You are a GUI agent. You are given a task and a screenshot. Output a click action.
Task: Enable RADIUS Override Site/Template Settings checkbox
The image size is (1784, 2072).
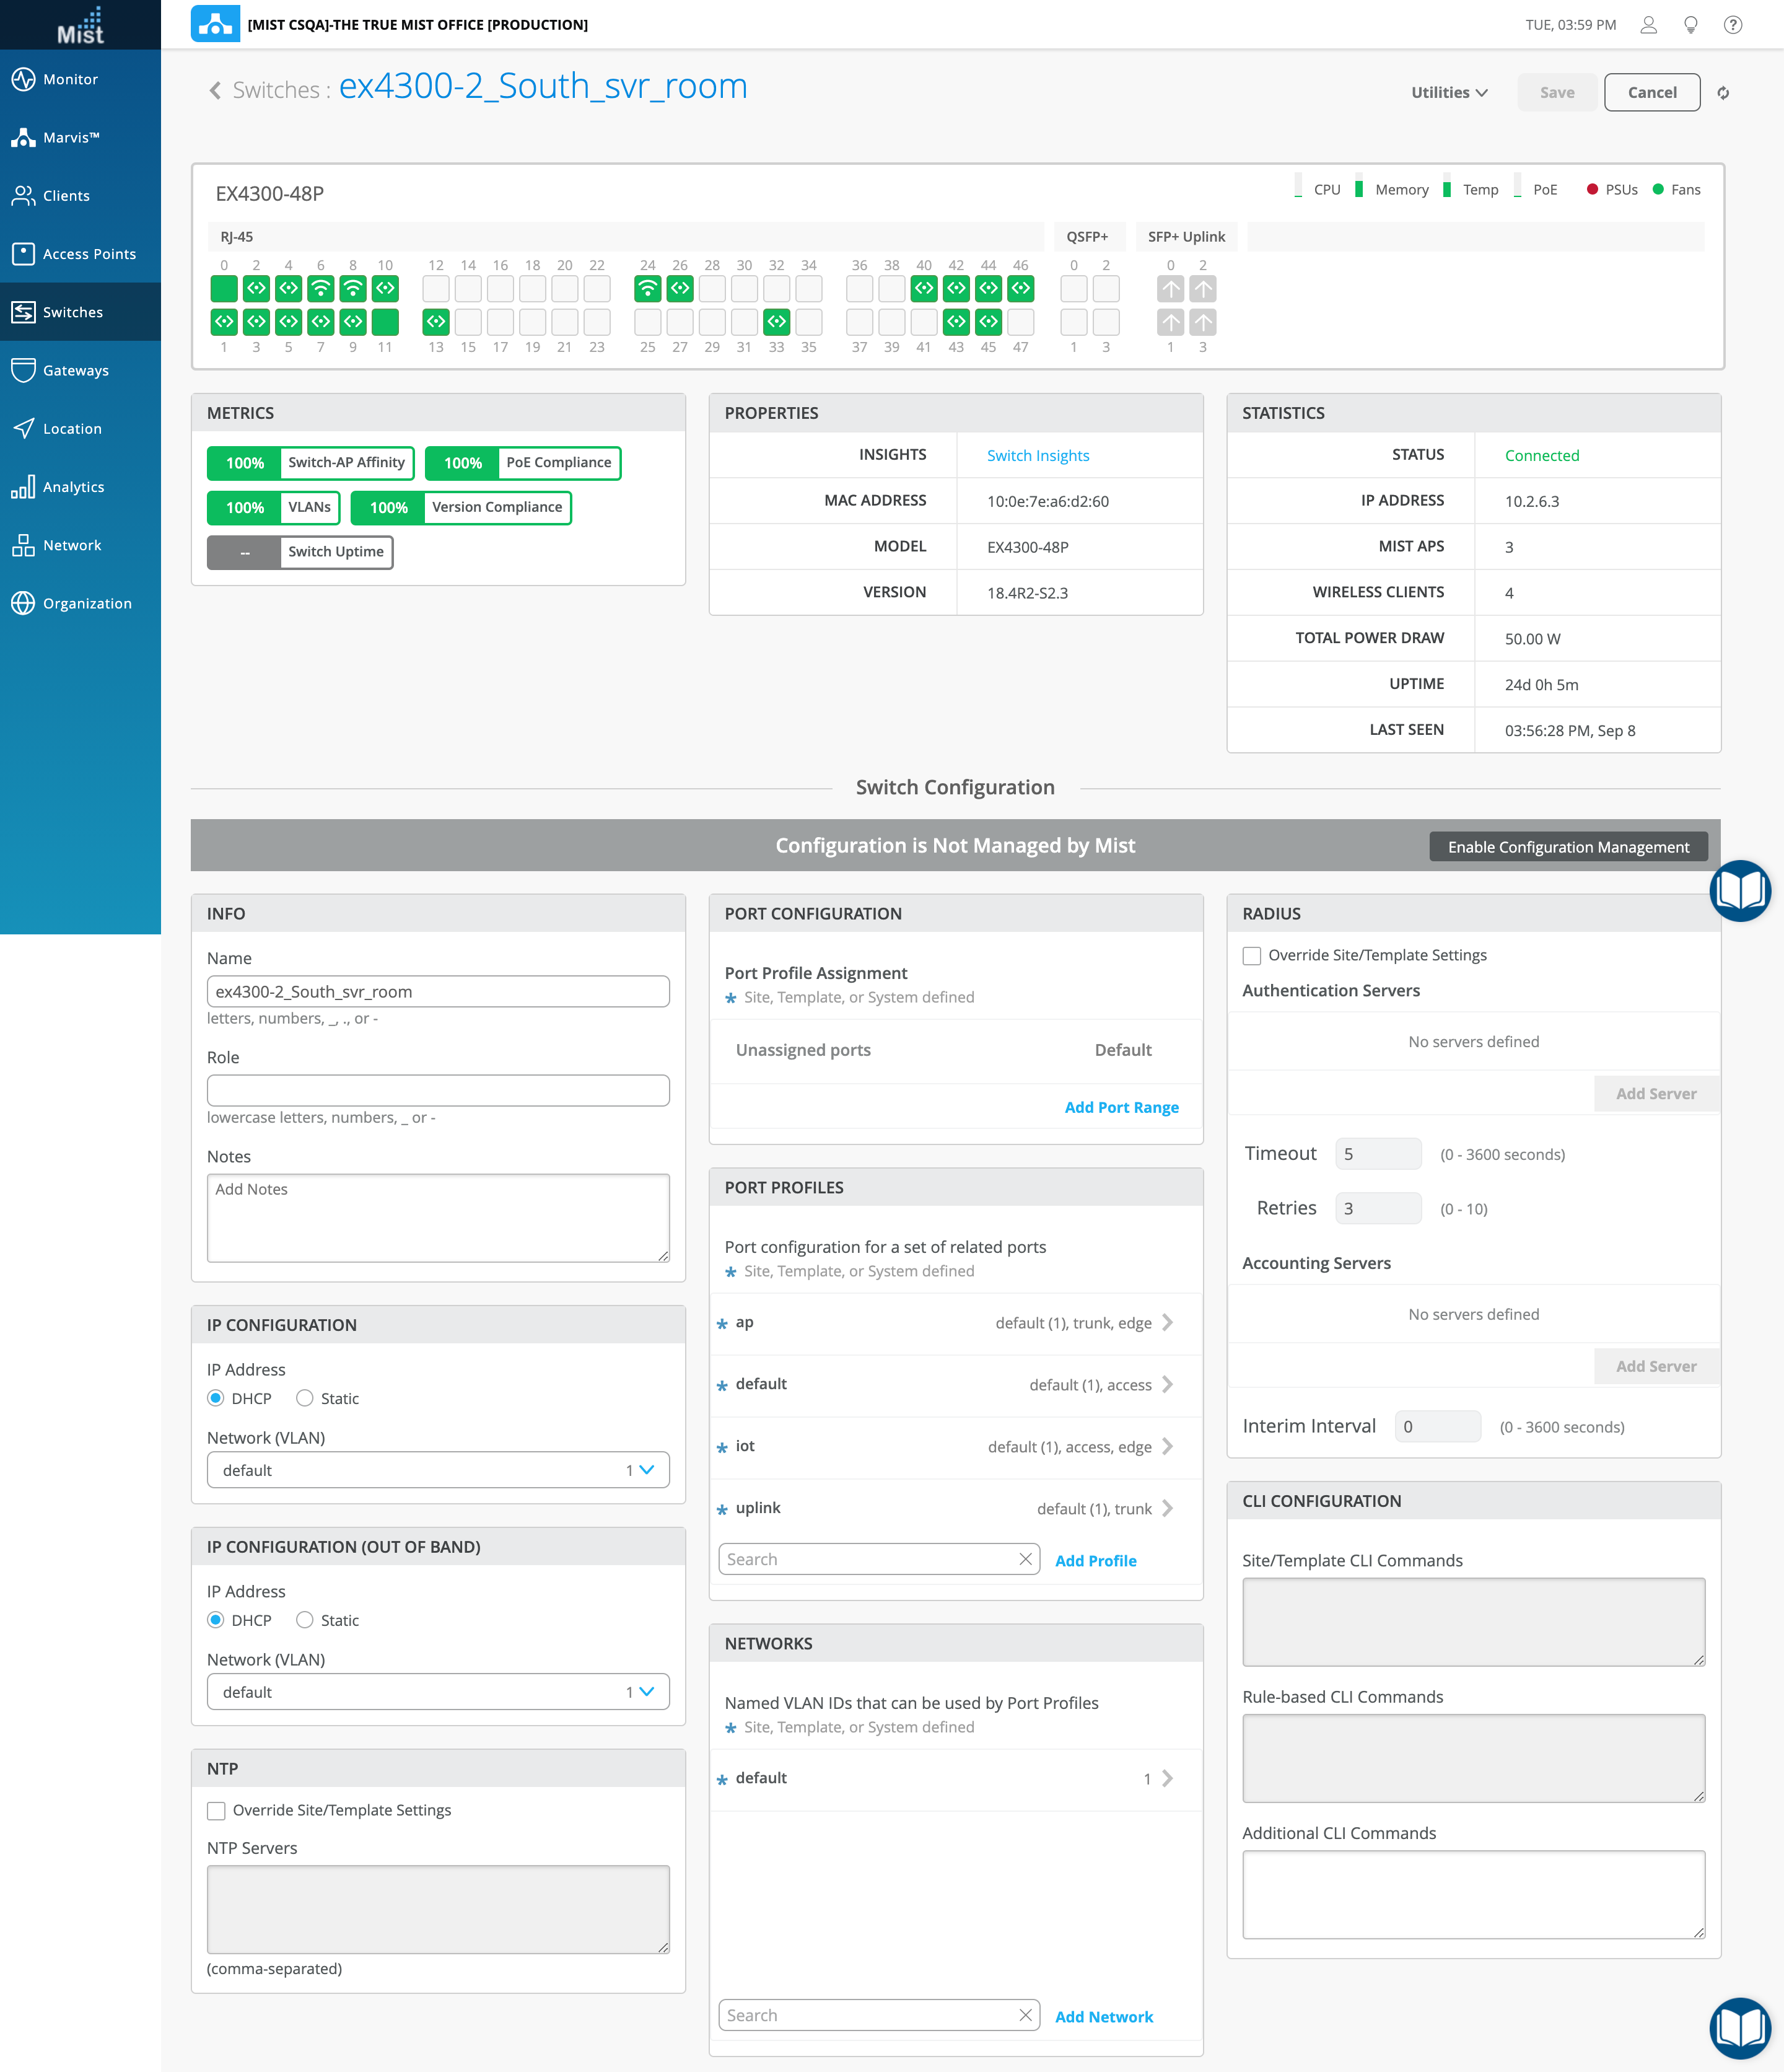pyautogui.click(x=1251, y=955)
